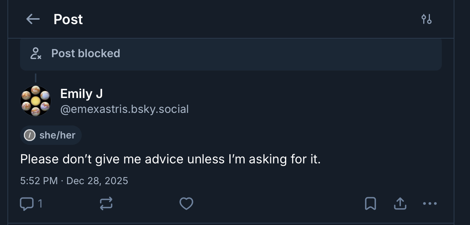Click the she/her label badge

tap(57, 135)
